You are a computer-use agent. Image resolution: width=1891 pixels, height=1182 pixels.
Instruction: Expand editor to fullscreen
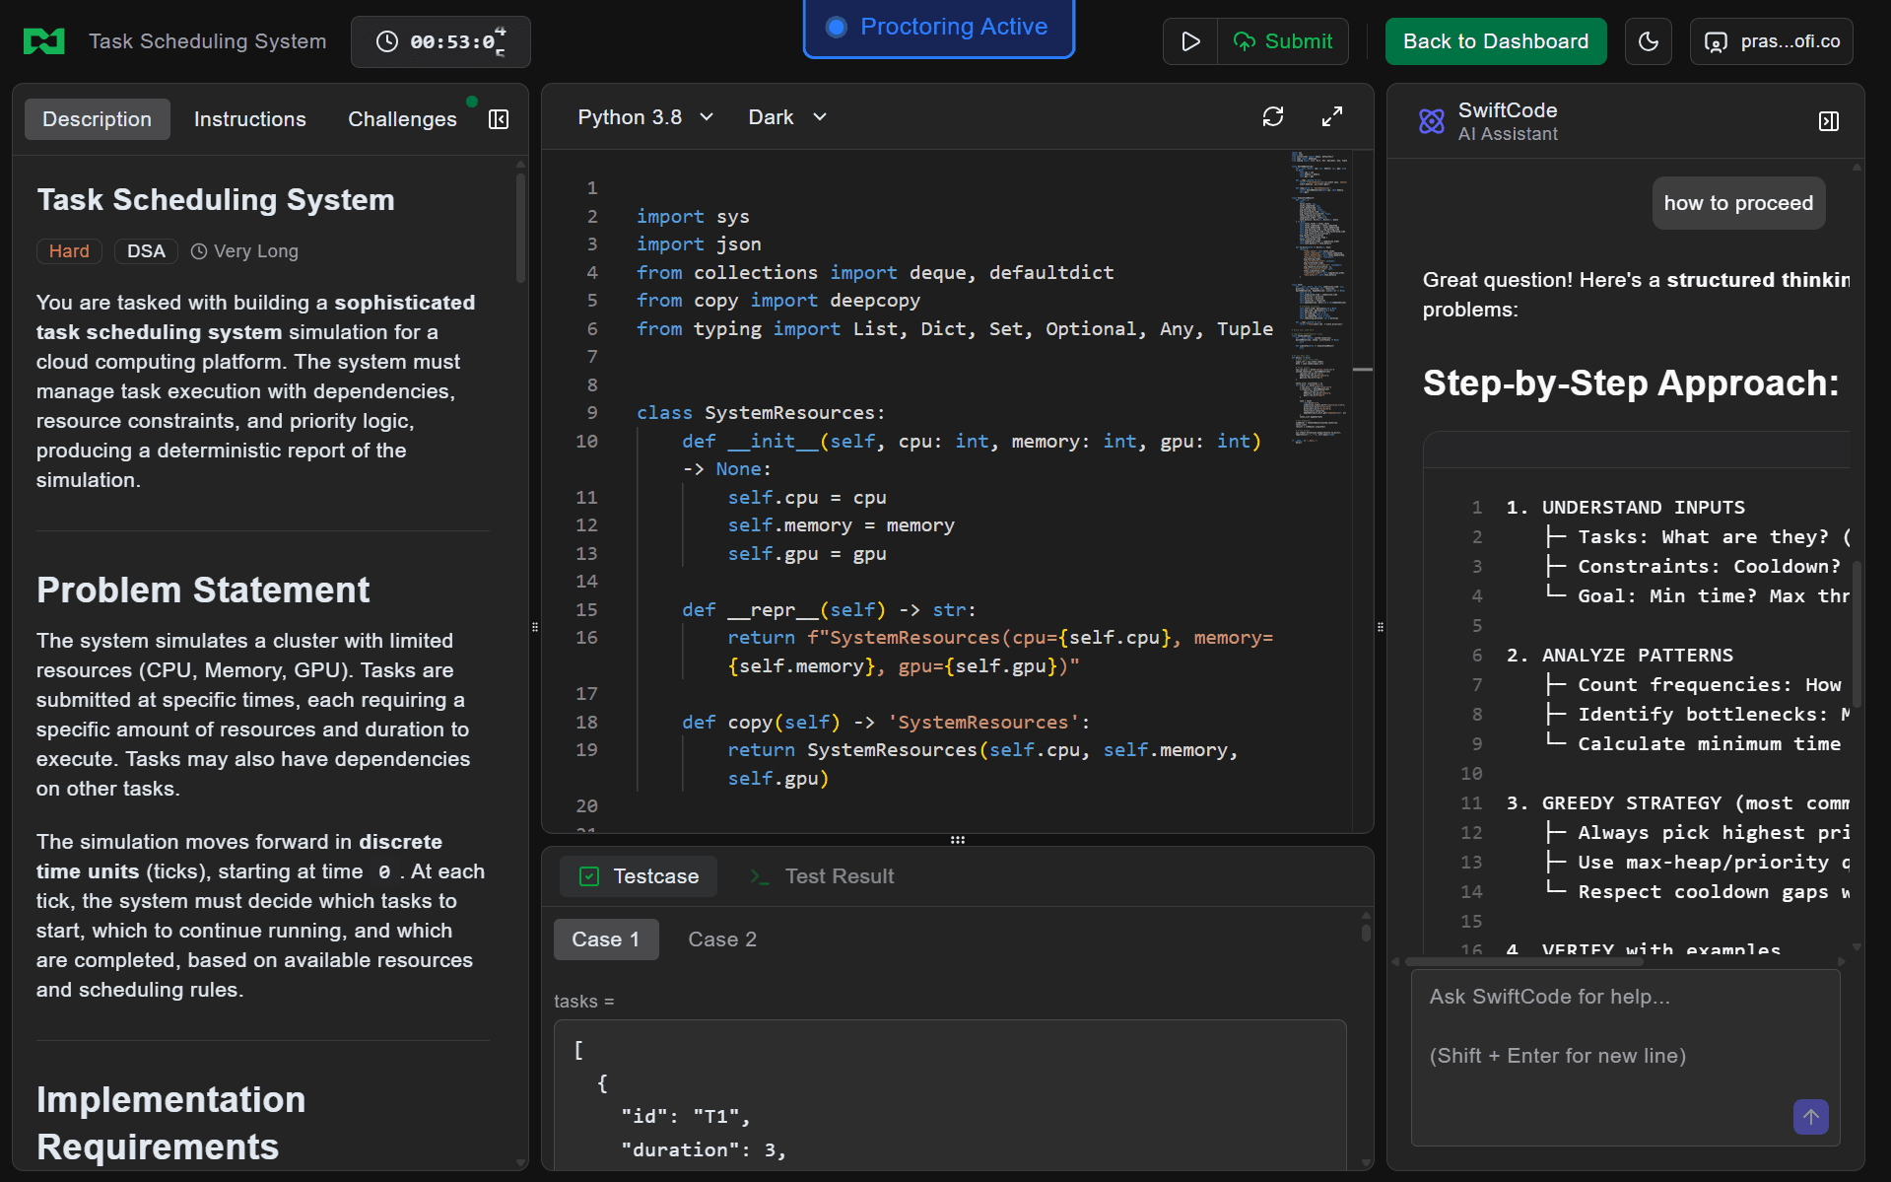tap(1332, 117)
